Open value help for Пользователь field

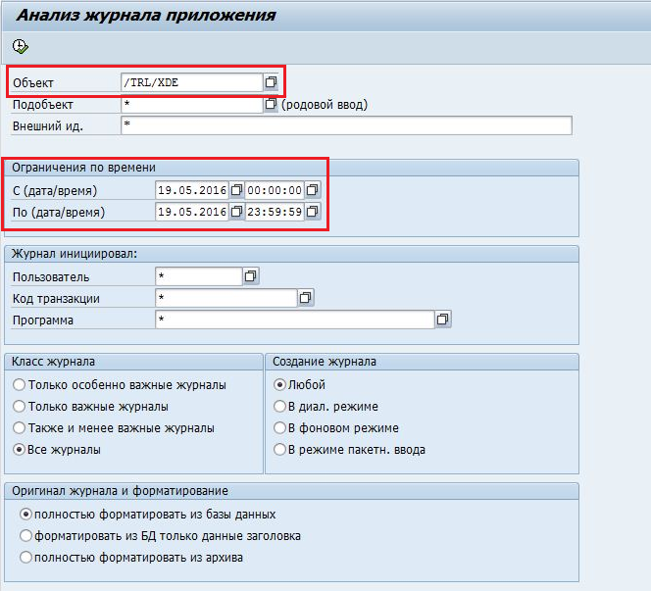(x=250, y=276)
